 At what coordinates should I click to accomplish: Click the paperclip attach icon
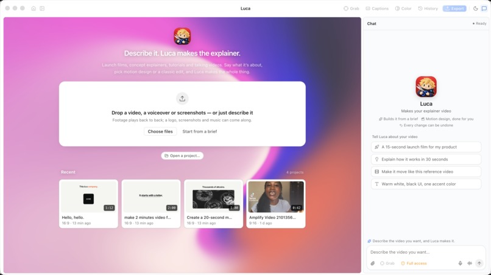[x=373, y=263]
